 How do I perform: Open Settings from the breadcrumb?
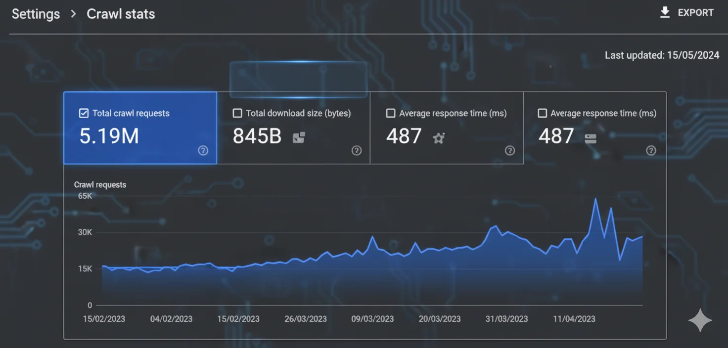35,14
